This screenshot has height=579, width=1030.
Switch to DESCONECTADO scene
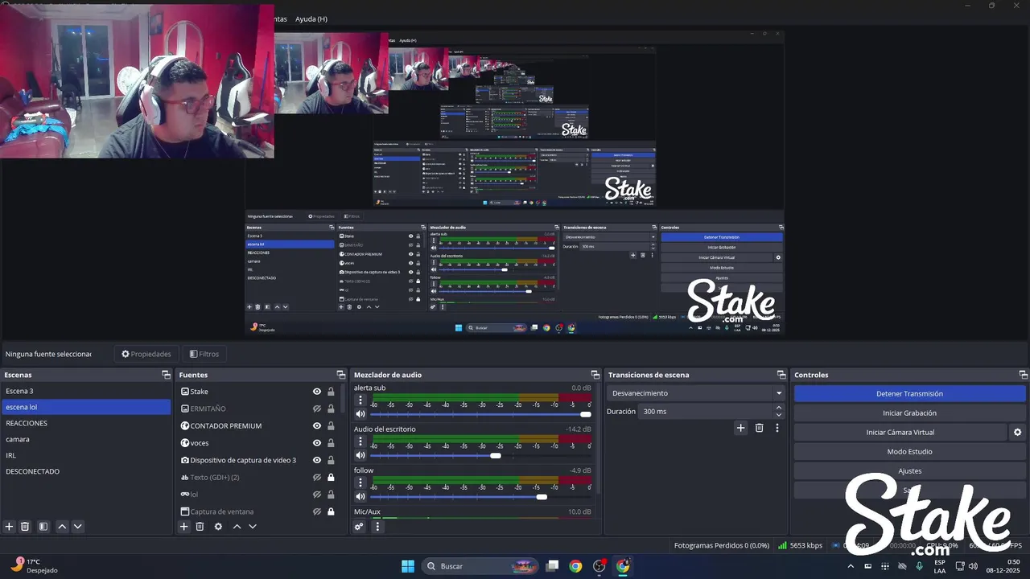tap(85, 471)
